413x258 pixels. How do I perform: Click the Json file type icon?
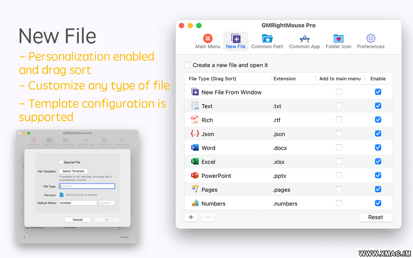click(195, 134)
